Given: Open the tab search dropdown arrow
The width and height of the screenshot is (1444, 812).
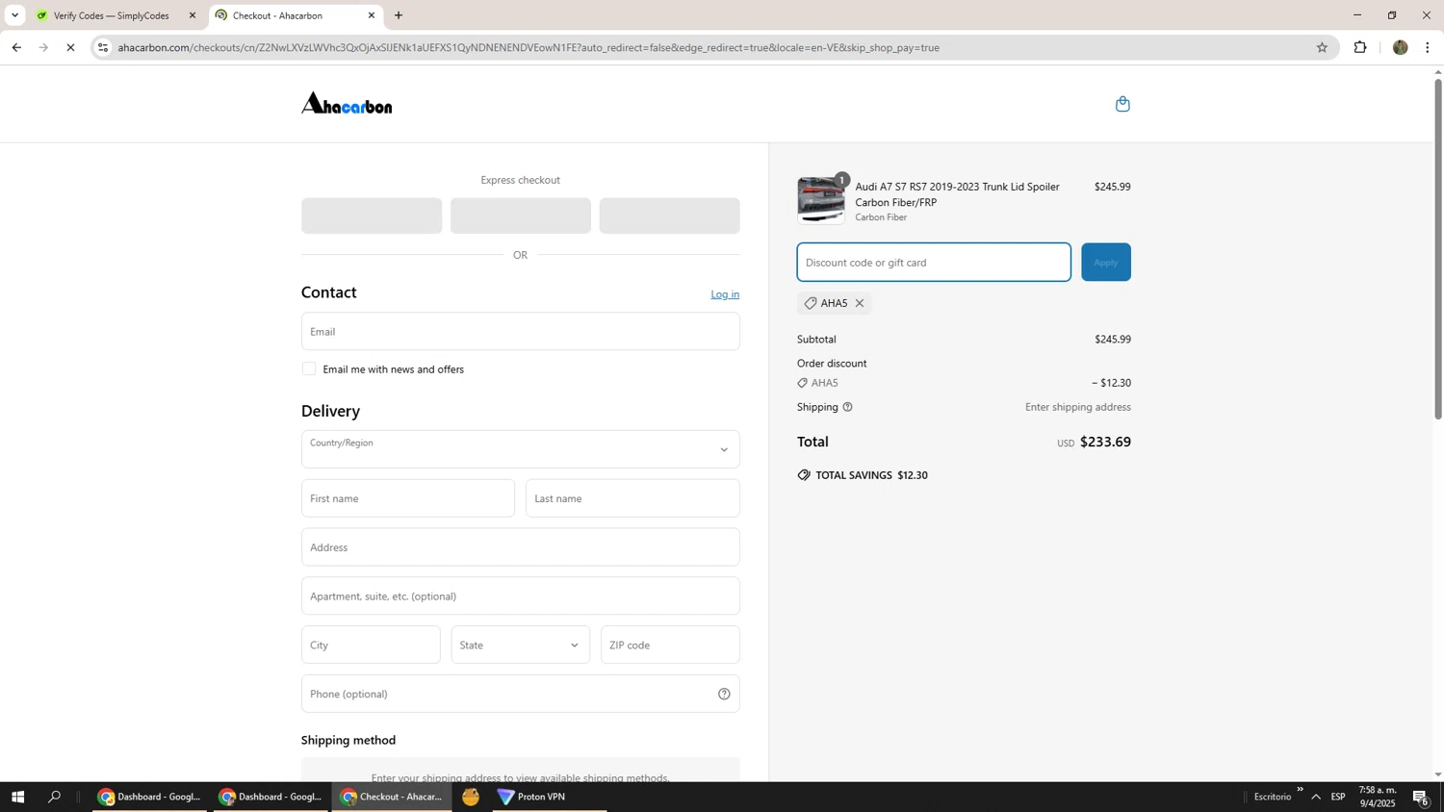Looking at the screenshot, I should point(14,15).
